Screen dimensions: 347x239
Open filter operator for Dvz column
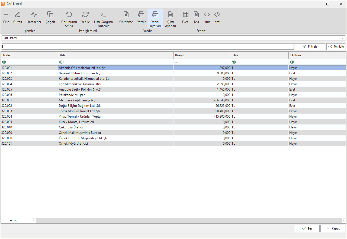point(234,62)
